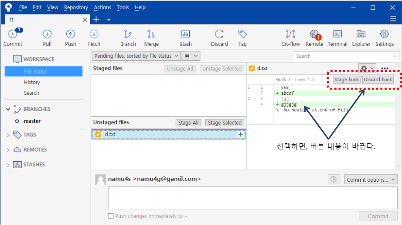Viewport: 402px width, 225px height.
Task: Open the Commit options dropdown
Action: coord(371,180)
